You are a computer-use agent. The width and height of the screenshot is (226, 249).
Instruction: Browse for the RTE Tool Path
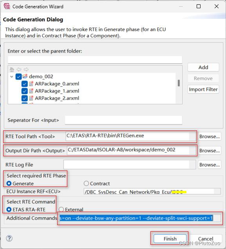point(210,136)
